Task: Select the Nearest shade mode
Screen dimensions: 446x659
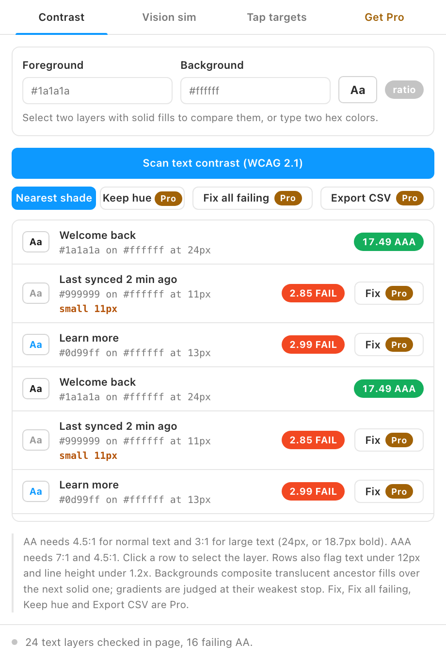Action: click(54, 198)
